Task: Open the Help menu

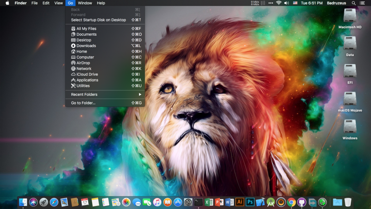Action: pyautogui.click(x=101, y=3)
